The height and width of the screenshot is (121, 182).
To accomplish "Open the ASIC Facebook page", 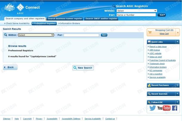I will [175, 108].
